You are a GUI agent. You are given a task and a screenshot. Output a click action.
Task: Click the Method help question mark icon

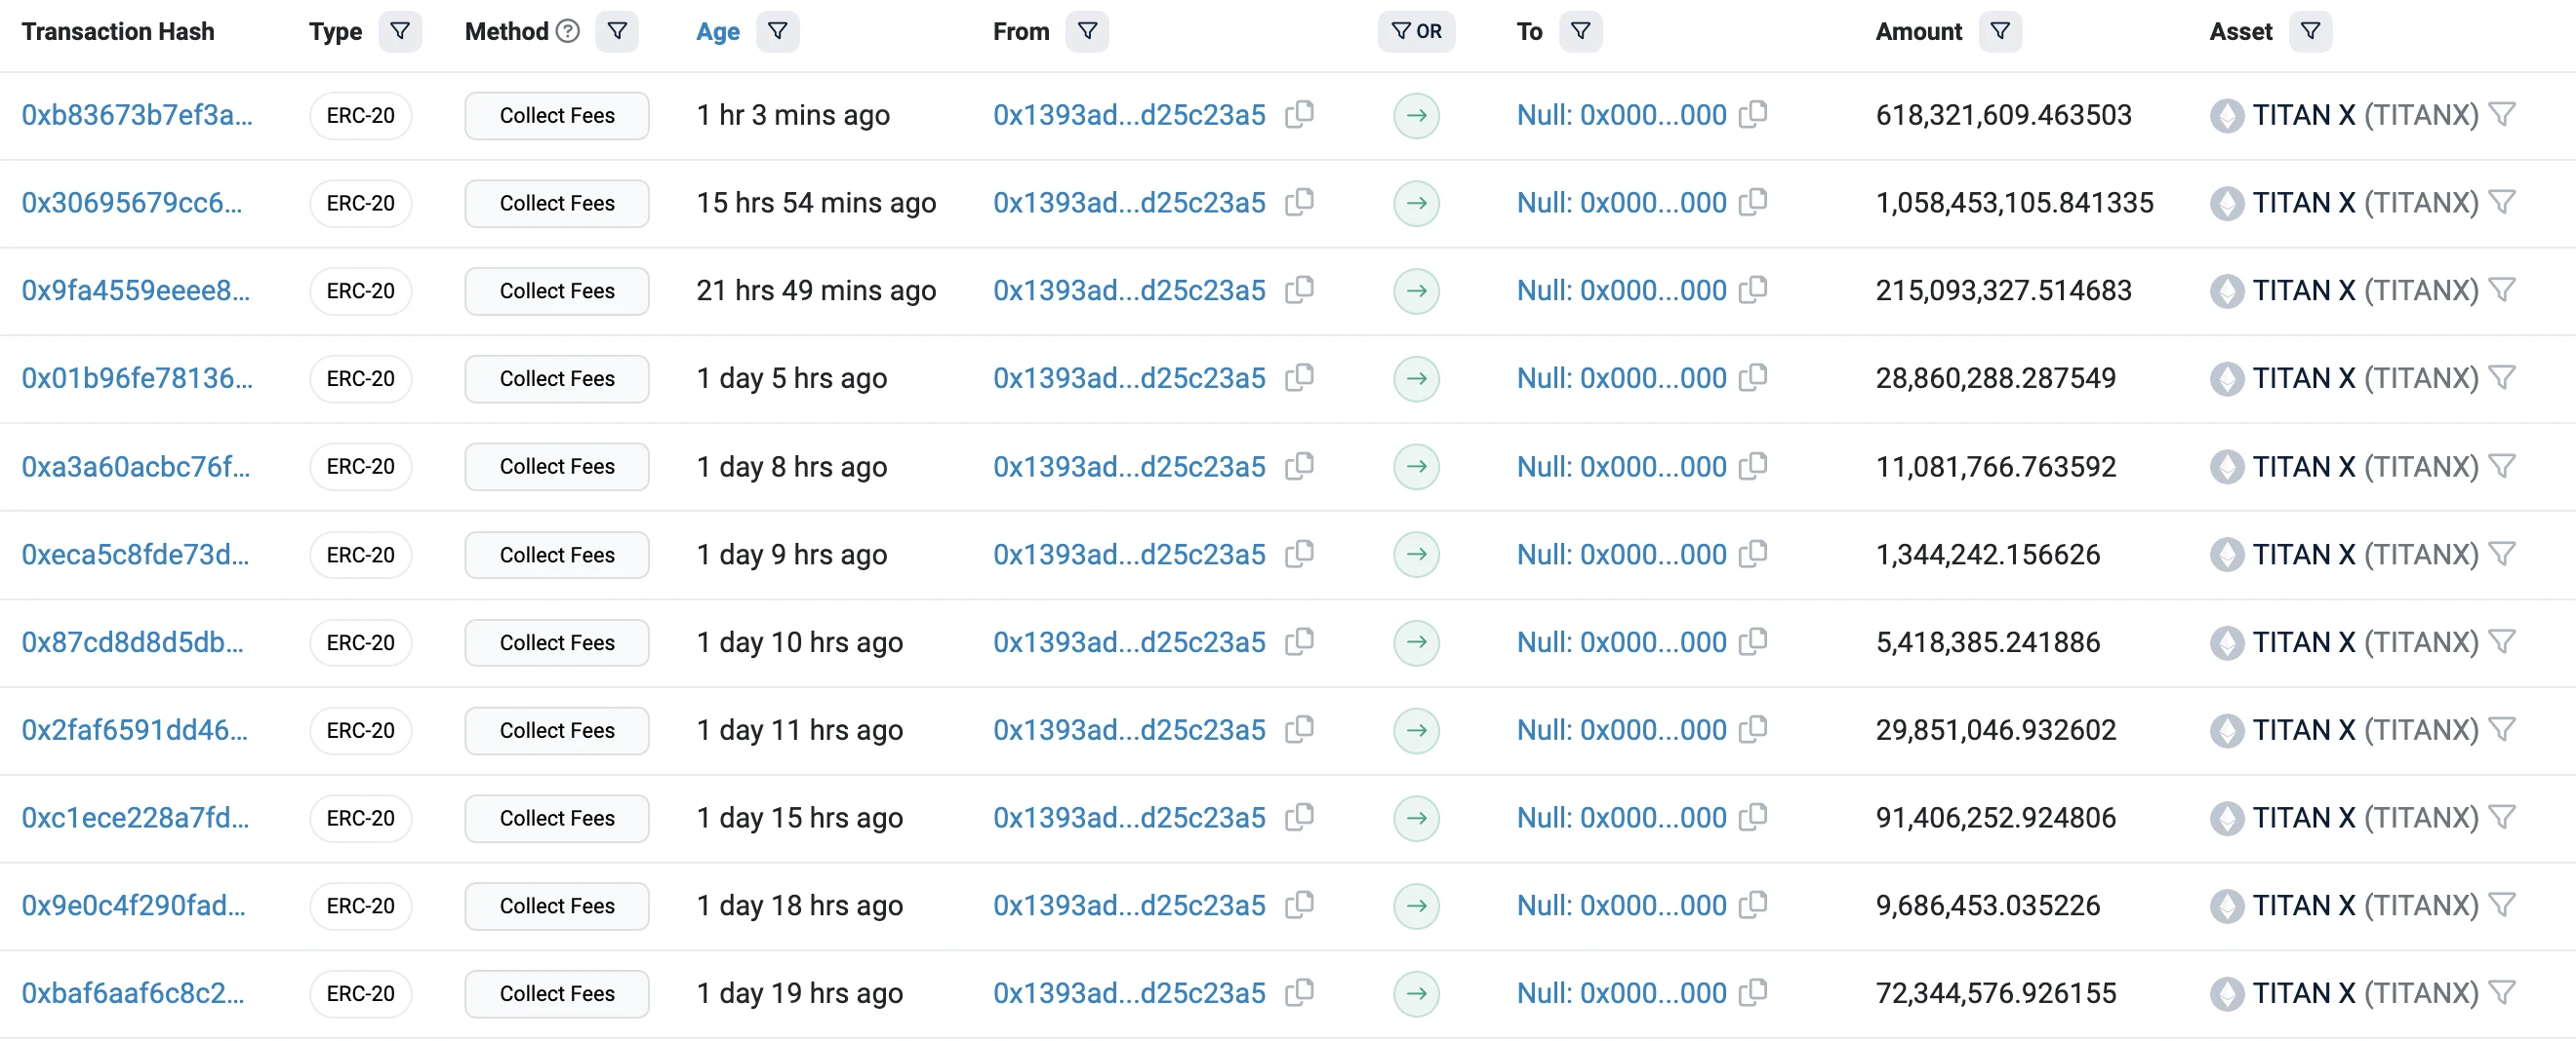[568, 31]
